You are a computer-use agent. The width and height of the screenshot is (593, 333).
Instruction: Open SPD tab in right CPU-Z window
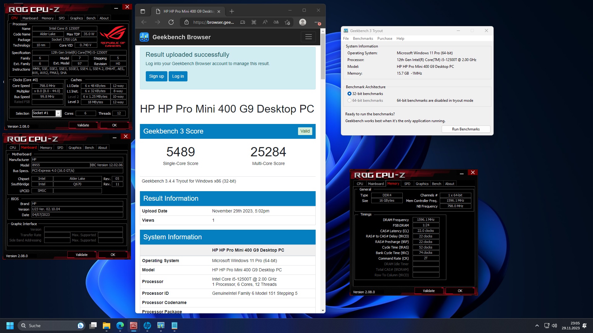(x=407, y=184)
